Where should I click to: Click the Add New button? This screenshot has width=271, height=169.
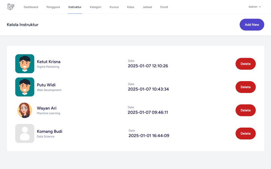(x=252, y=25)
